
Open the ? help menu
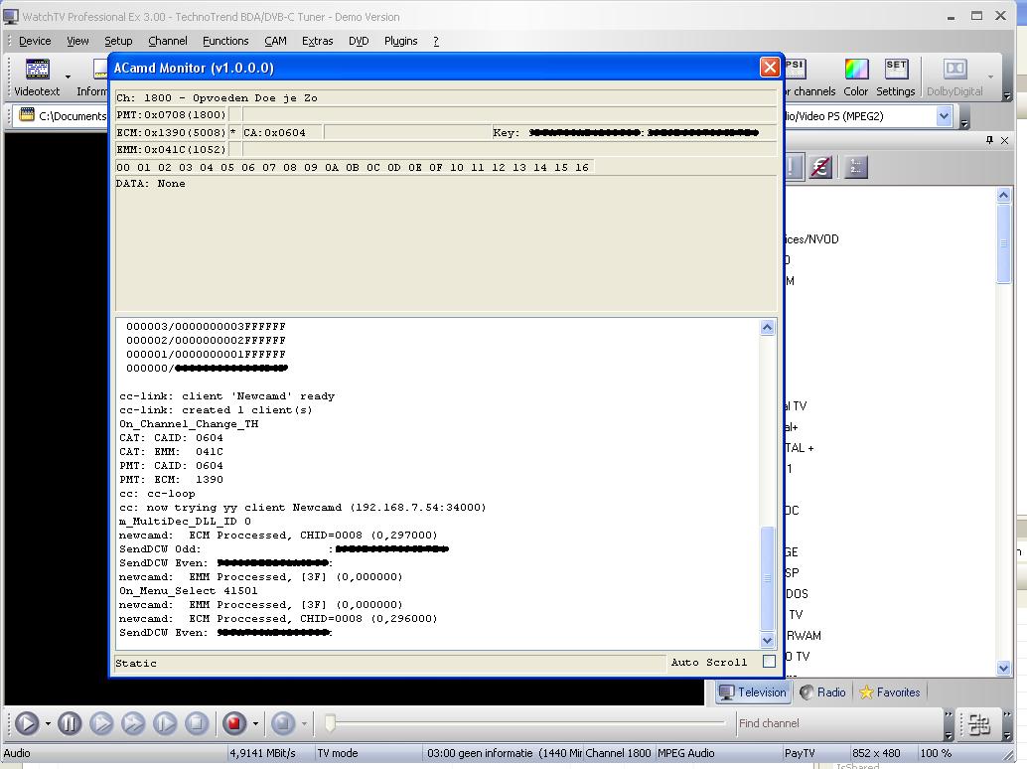[x=436, y=41]
